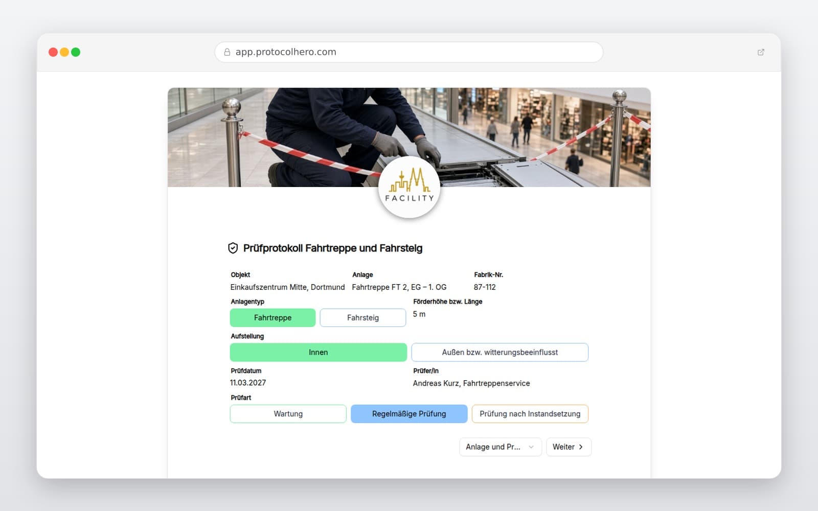Click Anlage value Fahrtreppe FT 2, EG – 1. OG
This screenshot has width=818, height=511.
[399, 287]
